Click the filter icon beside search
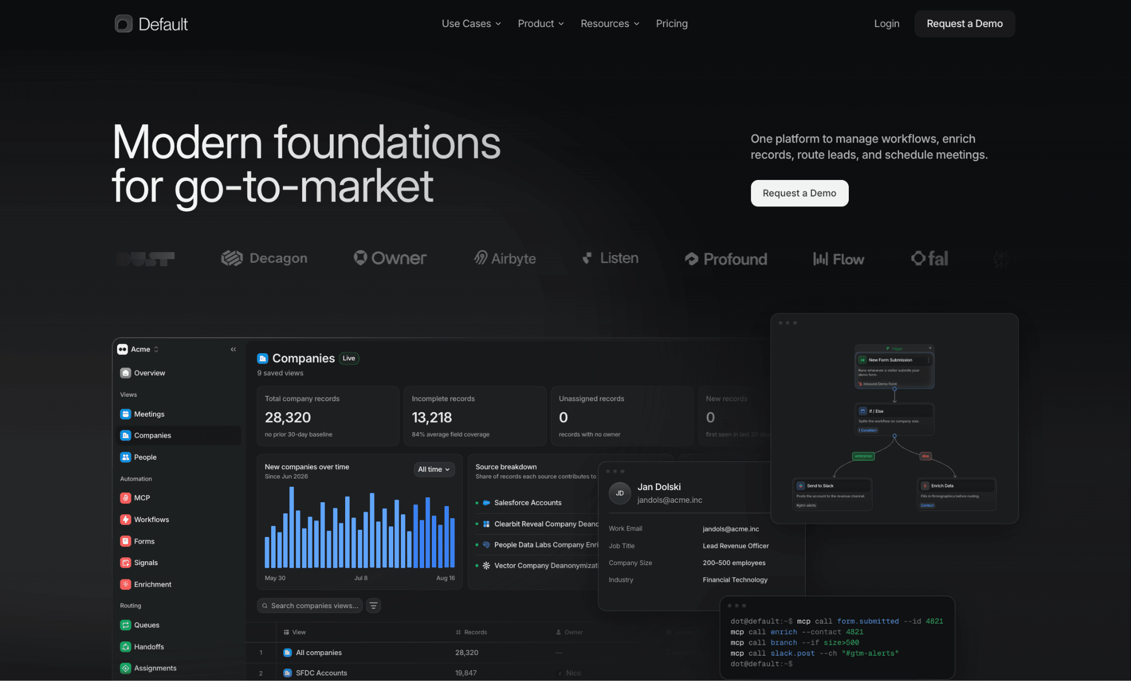 tap(374, 606)
